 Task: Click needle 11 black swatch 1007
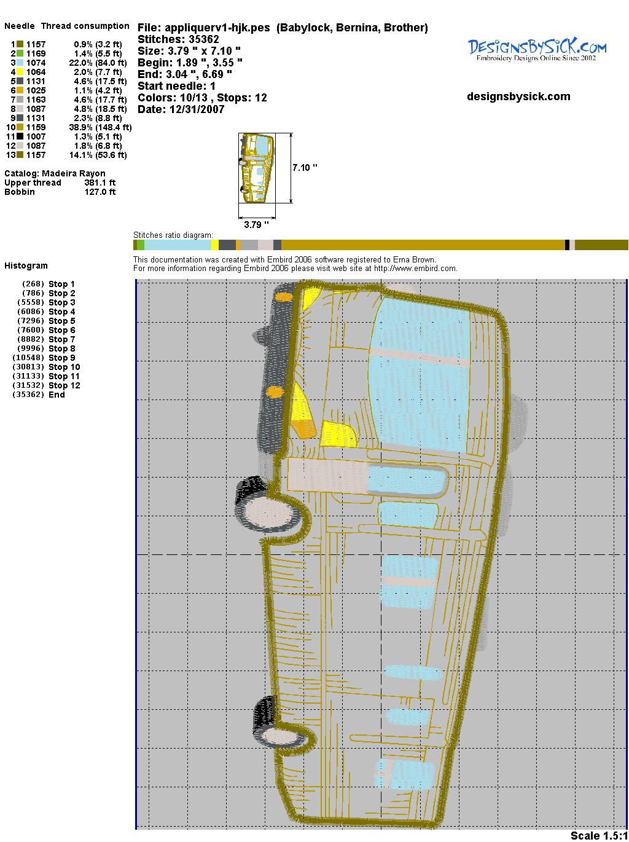point(20,136)
